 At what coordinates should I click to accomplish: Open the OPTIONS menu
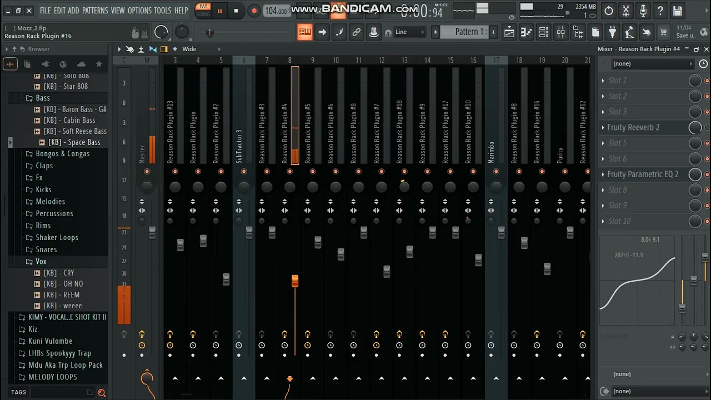[139, 11]
